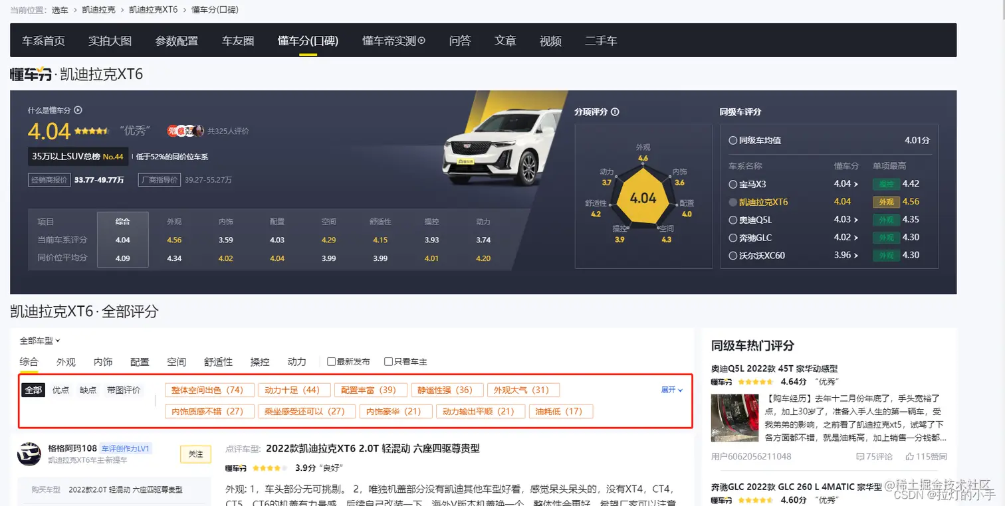
Task: Switch to 综合 review tab
Action: [29, 362]
